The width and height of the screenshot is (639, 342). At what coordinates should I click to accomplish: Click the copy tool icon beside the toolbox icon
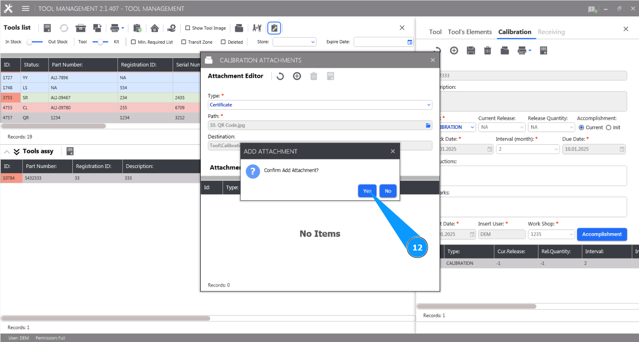point(97,28)
